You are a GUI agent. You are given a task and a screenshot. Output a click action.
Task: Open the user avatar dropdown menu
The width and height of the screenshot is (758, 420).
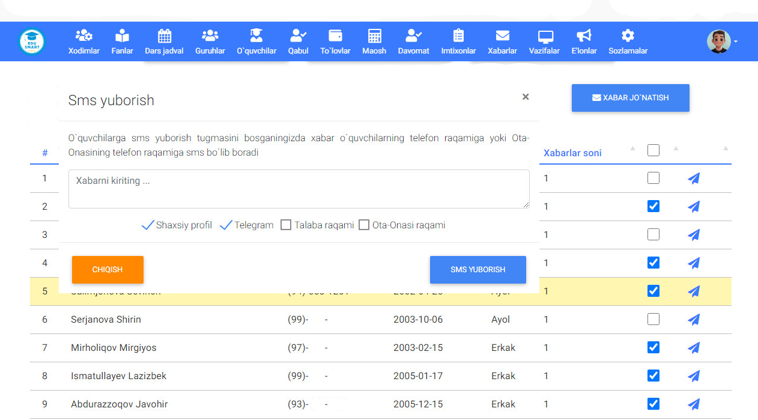tap(721, 41)
